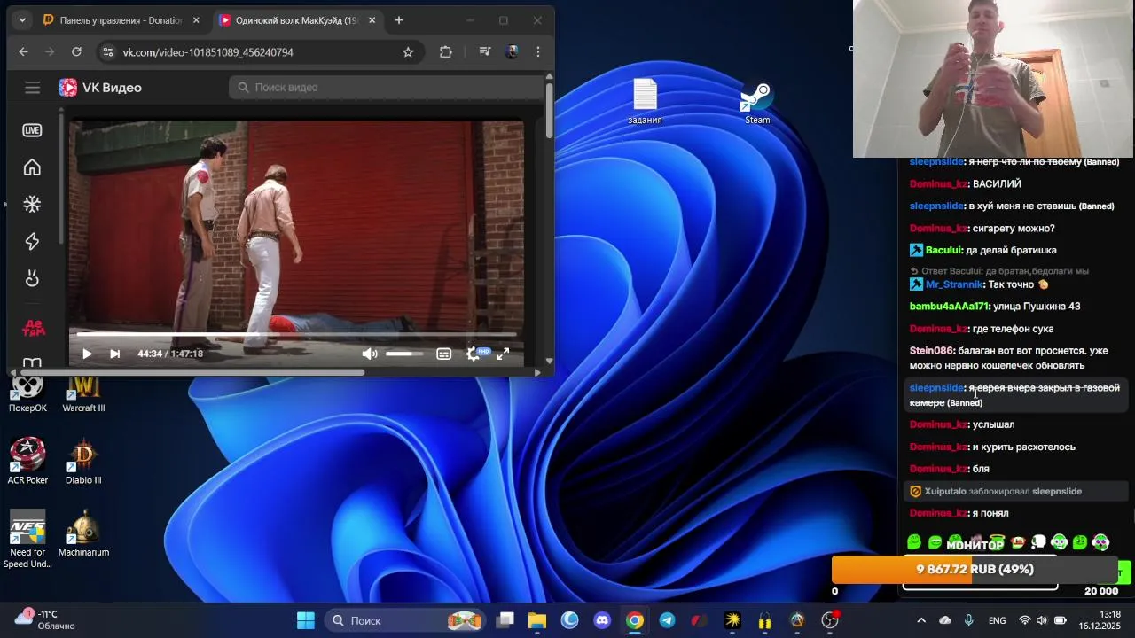Screen dimensions: 1135x638
Task: Select the ACR Poker desktop icon
Action: click(27, 461)
